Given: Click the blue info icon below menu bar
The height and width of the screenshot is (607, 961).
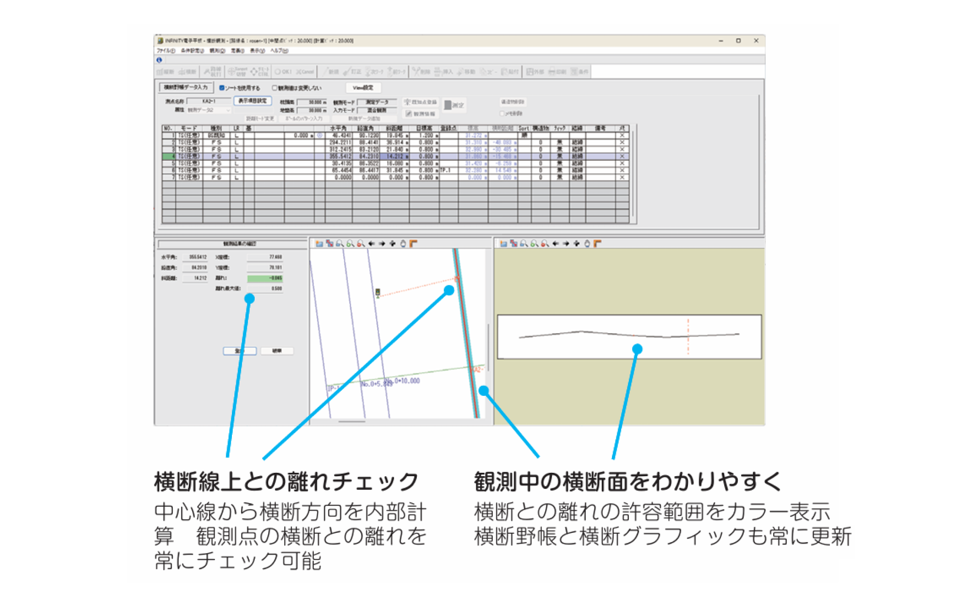Looking at the screenshot, I should pyautogui.click(x=159, y=60).
